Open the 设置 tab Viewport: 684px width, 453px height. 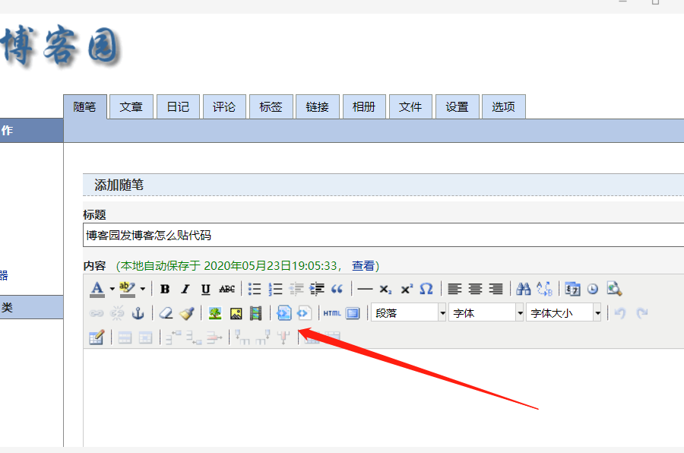[x=458, y=107]
